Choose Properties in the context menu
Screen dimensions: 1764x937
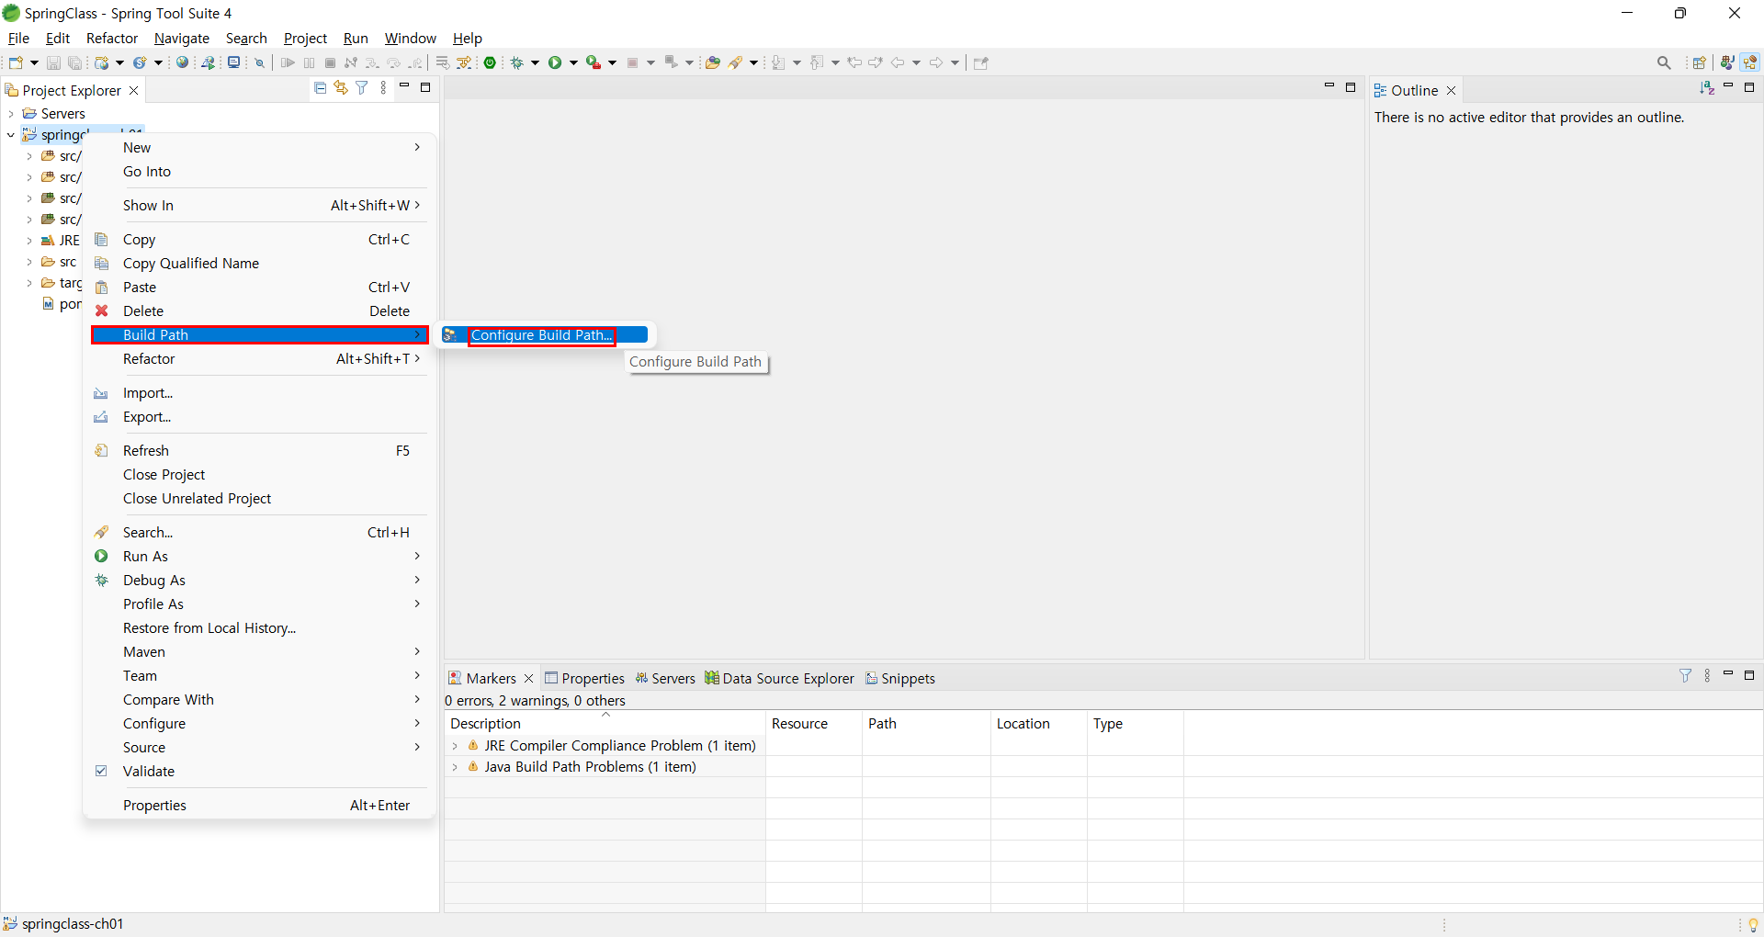260,806
